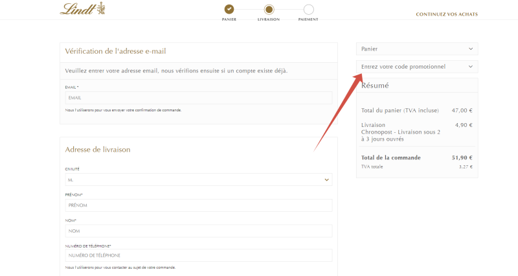Expand the code promotionnel field
This screenshot has height=276, width=518.
(x=417, y=67)
